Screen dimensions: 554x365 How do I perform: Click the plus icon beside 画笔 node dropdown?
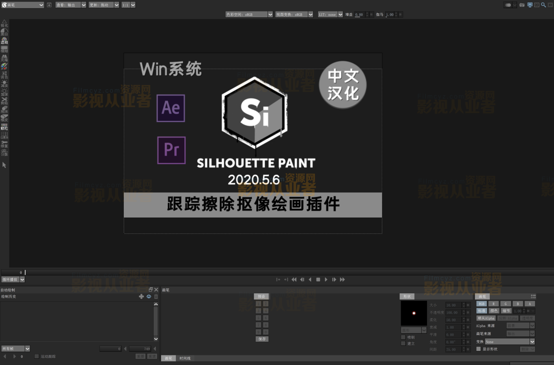click(49, 5)
